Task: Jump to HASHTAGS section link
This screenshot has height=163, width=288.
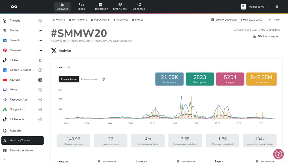Action: [x=121, y=20]
